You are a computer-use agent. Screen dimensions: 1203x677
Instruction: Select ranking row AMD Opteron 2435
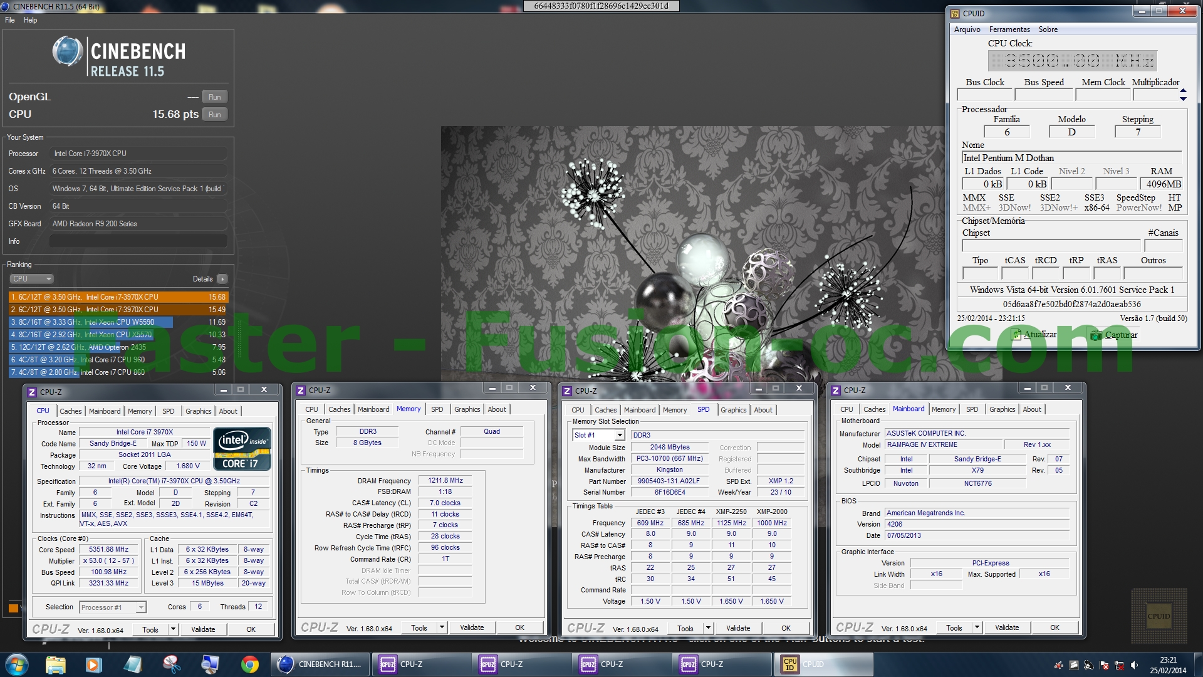(118, 347)
